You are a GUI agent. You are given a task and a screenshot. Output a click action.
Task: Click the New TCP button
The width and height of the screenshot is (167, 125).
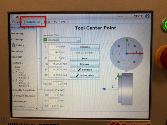85,58
